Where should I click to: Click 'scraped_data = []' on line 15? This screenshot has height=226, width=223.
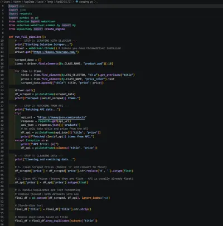pos(28,60)
